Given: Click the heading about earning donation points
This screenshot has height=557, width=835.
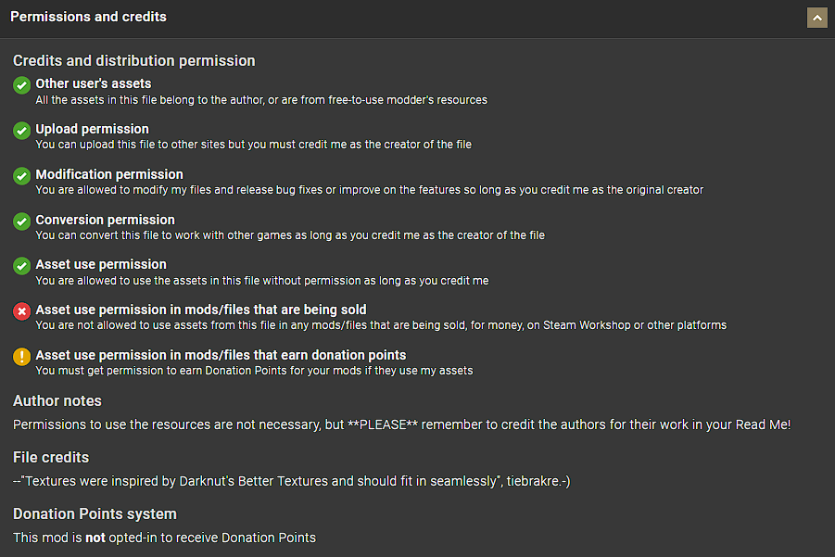Looking at the screenshot, I should 221,355.
